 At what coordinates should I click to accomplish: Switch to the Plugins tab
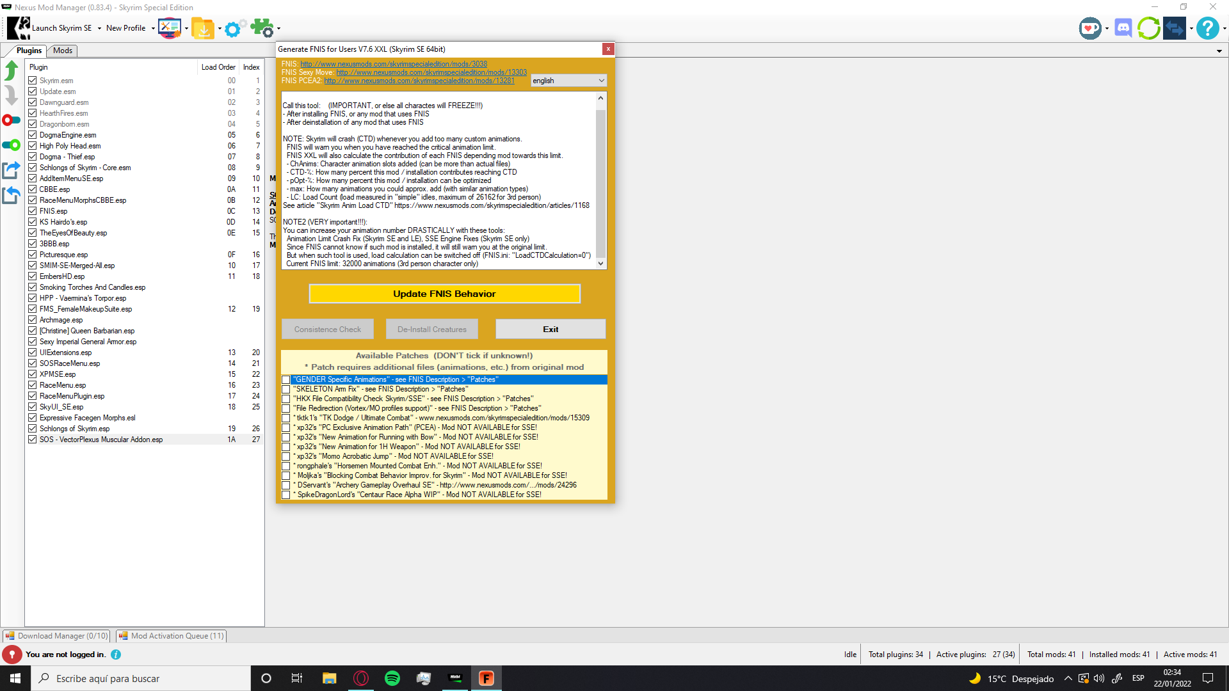pos(29,51)
